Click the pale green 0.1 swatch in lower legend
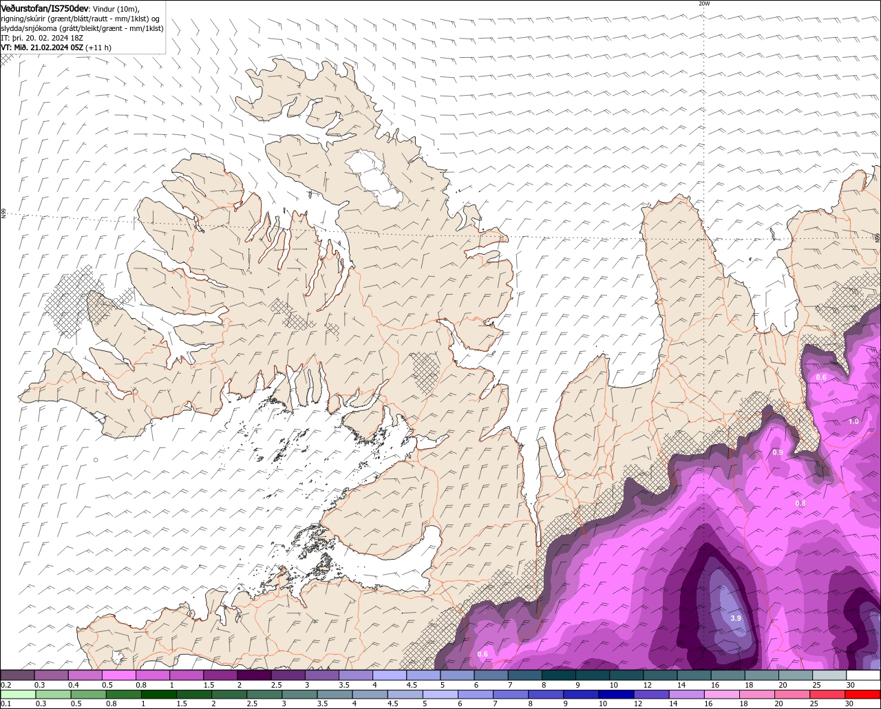Viewport: 881px width, 709px height. [x=19, y=695]
